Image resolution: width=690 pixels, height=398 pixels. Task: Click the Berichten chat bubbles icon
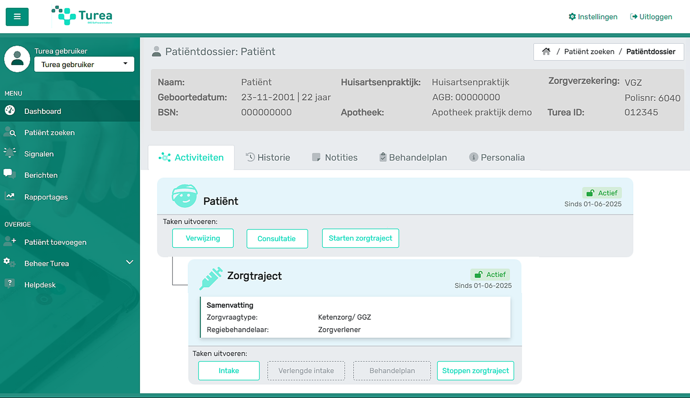click(x=10, y=174)
